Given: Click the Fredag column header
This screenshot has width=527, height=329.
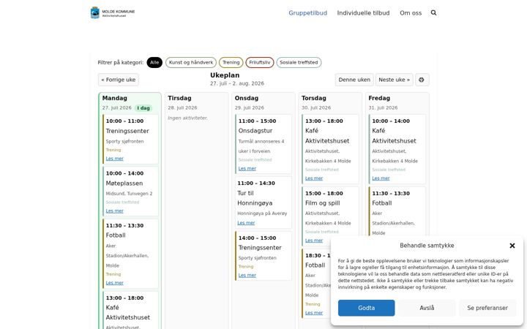Looking at the screenshot, I should point(379,98).
